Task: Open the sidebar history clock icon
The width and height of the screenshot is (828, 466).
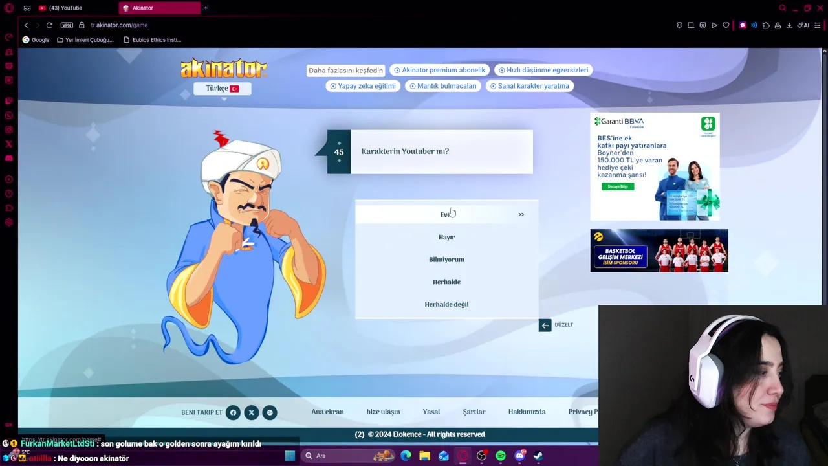Action: click(x=8, y=194)
